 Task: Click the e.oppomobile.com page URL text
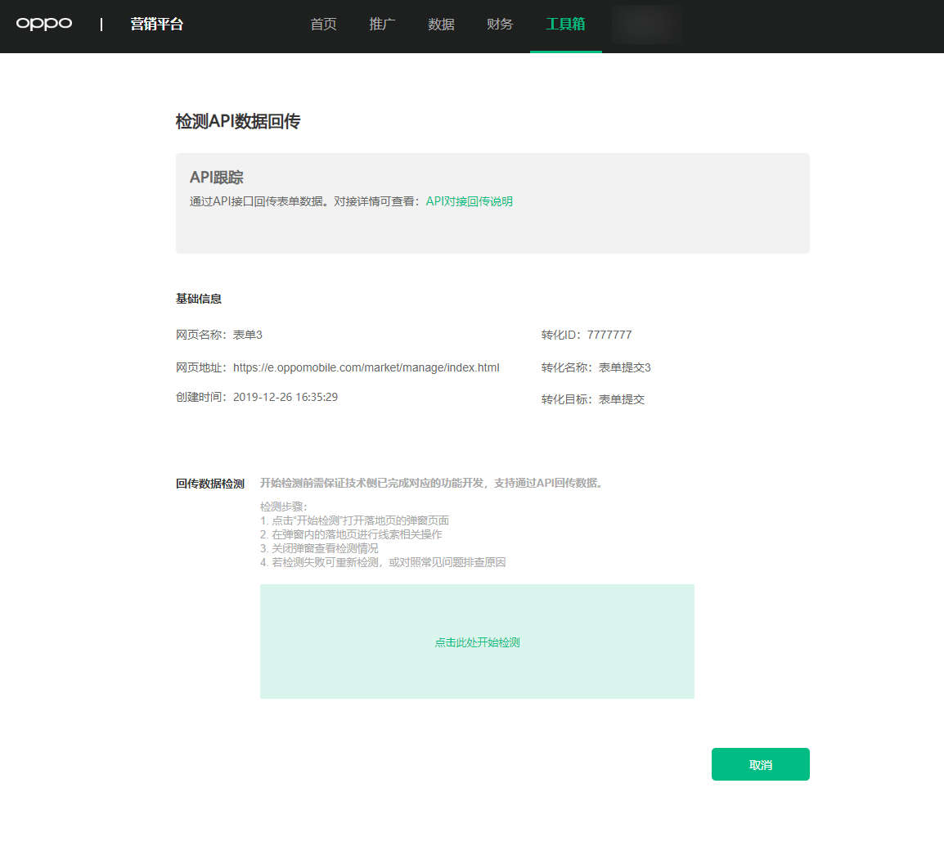tap(366, 367)
